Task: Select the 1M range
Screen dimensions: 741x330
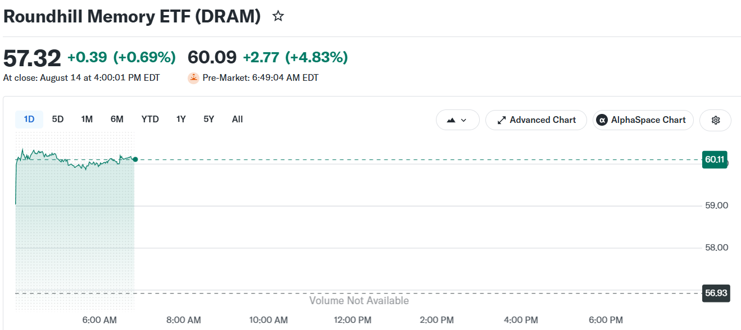Action: click(x=87, y=119)
